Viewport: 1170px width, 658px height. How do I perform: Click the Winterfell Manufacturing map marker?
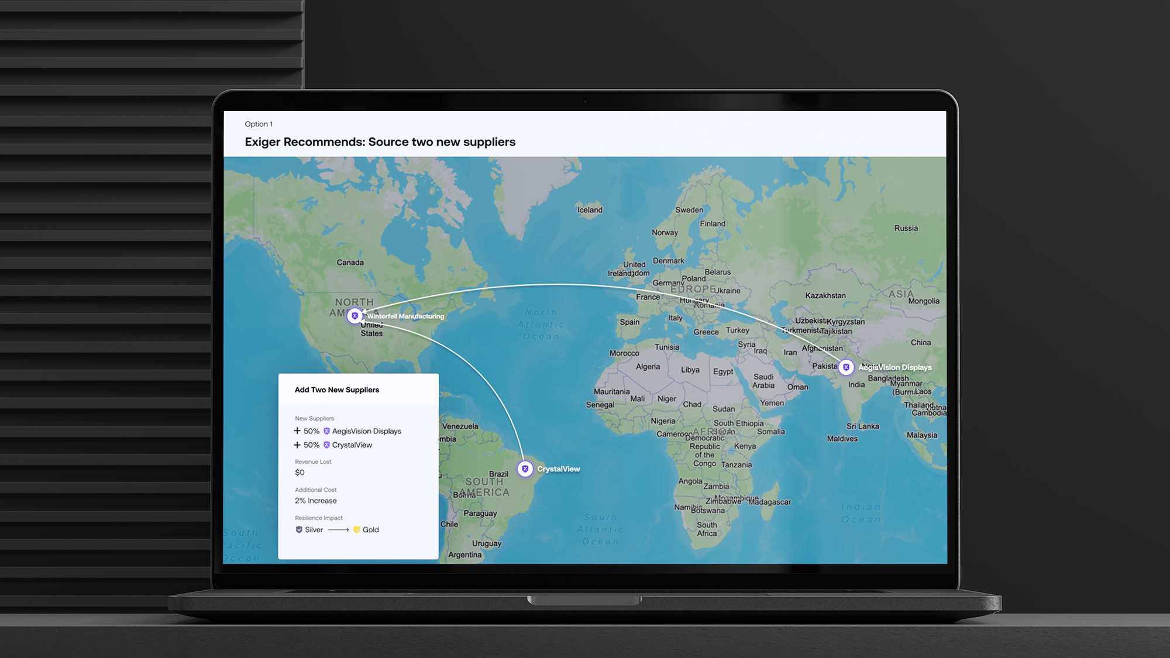point(355,316)
